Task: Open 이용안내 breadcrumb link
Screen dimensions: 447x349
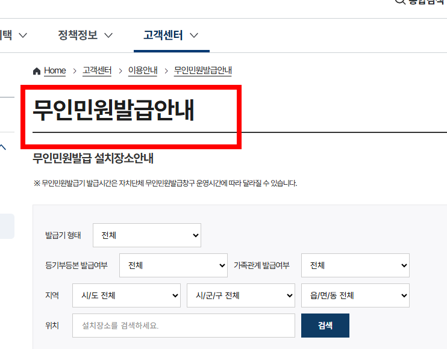Action: click(x=143, y=70)
